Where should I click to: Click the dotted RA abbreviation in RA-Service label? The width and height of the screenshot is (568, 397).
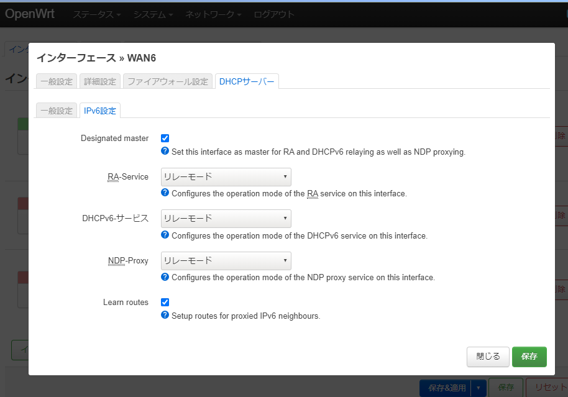click(113, 177)
